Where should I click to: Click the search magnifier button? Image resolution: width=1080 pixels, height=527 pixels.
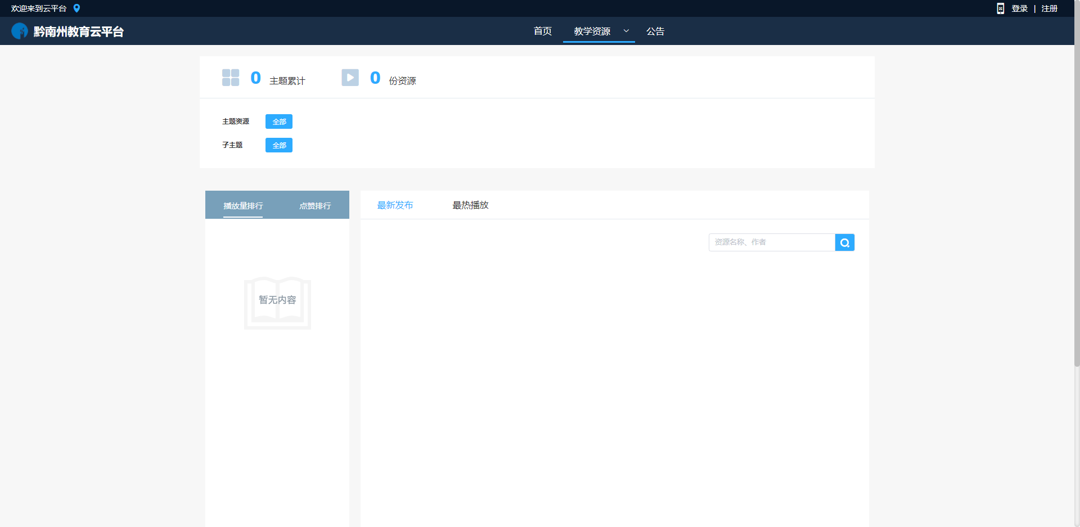[845, 242]
